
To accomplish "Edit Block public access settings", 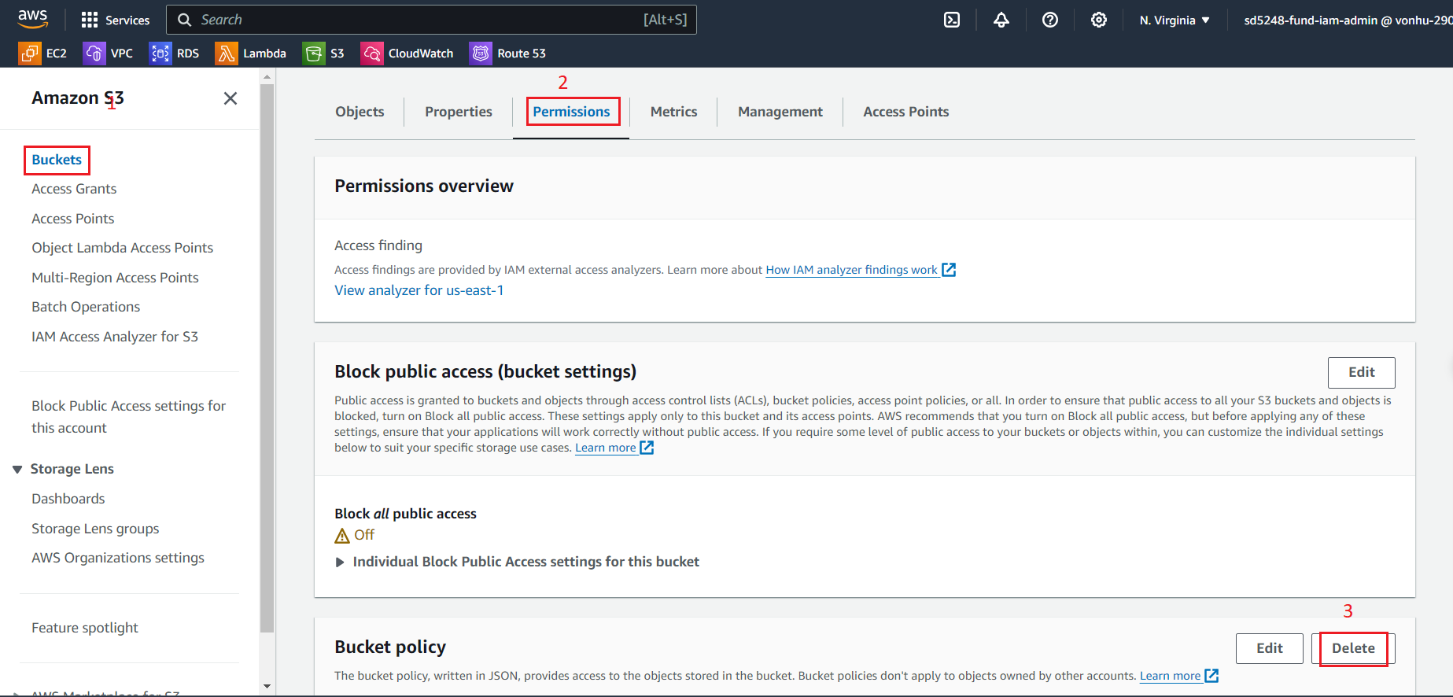I will (1362, 373).
